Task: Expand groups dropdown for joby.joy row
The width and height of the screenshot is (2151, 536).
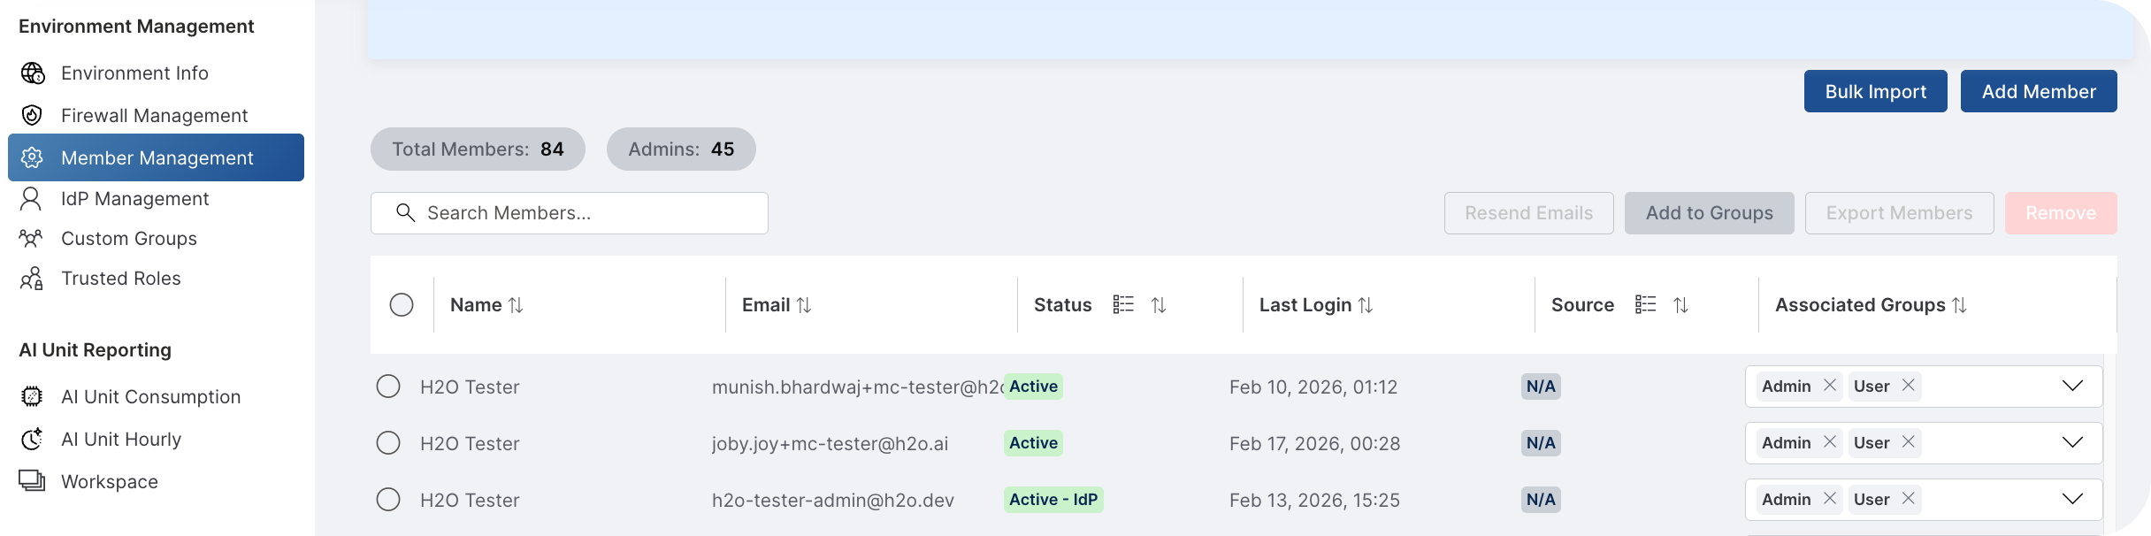Action: 2072,442
